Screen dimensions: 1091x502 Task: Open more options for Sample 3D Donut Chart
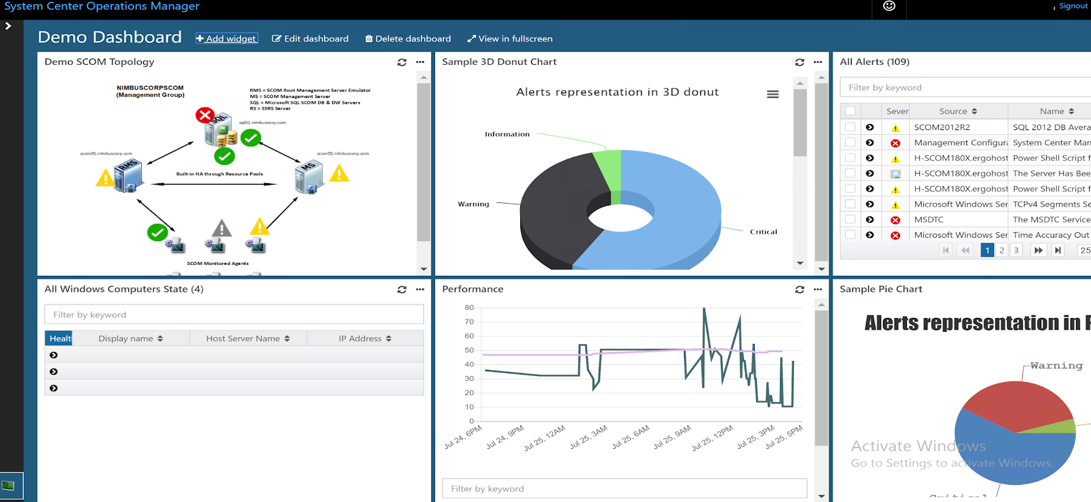[818, 62]
